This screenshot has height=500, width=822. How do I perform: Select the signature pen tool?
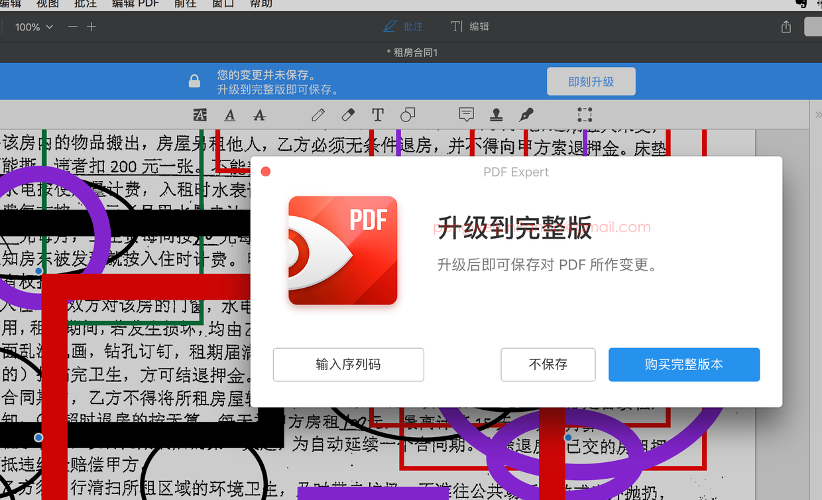click(x=526, y=115)
